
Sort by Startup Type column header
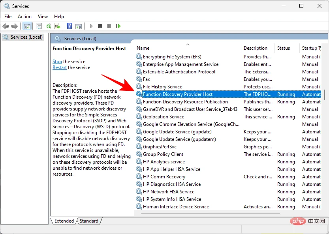pyautogui.click(x=311, y=48)
